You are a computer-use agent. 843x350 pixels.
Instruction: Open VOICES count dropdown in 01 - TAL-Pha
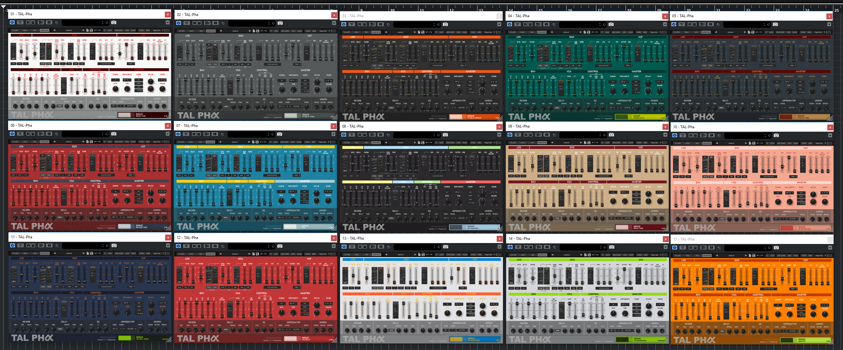click(160, 80)
